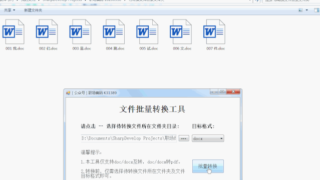Select the 001 我.doc Word file icon
The image size is (320, 180).
click(14, 31)
